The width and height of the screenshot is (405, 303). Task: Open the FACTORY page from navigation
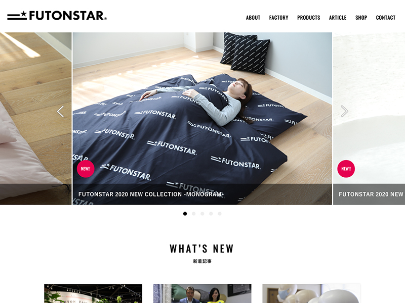click(279, 18)
